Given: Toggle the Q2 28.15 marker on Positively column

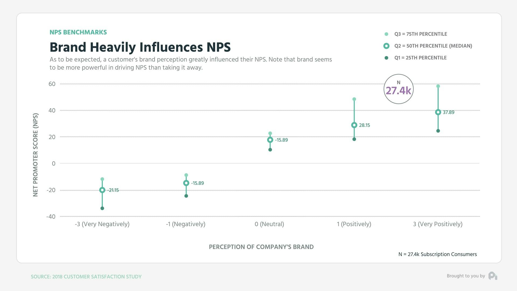Looking at the screenshot, I should (354, 125).
